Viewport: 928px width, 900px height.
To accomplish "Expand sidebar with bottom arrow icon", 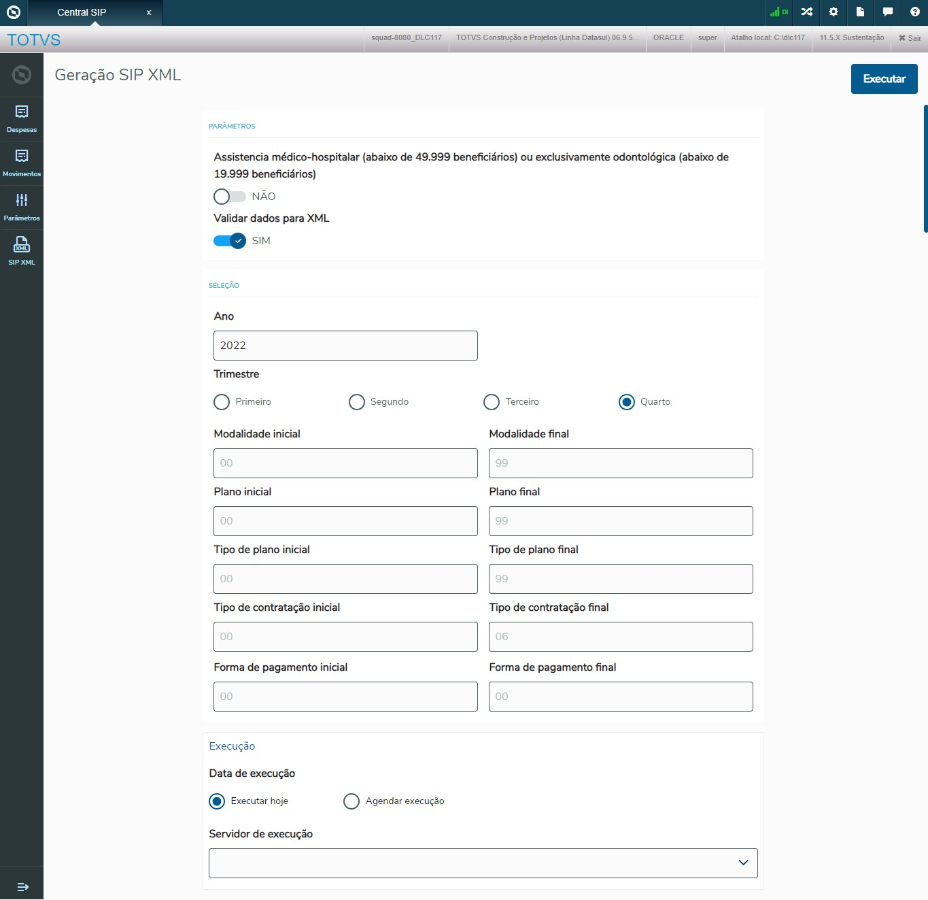I will [x=22, y=886].
